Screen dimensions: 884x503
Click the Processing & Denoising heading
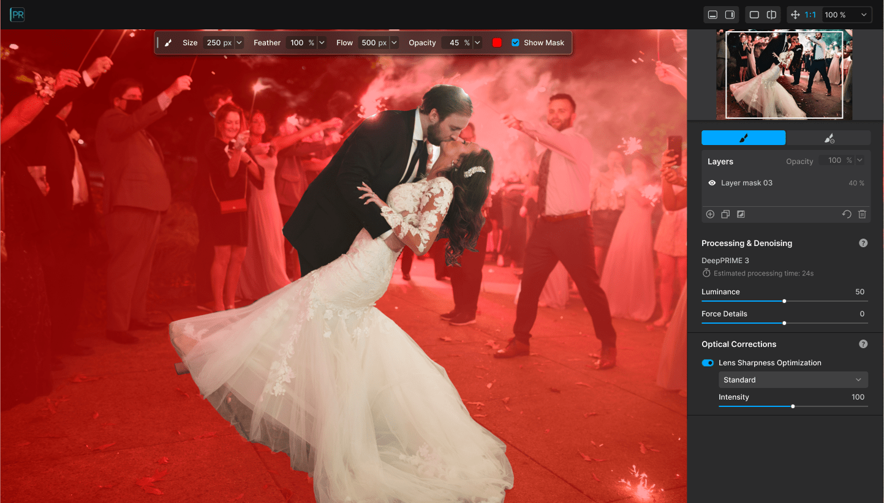pyautogui.click(x=747, y=243)
